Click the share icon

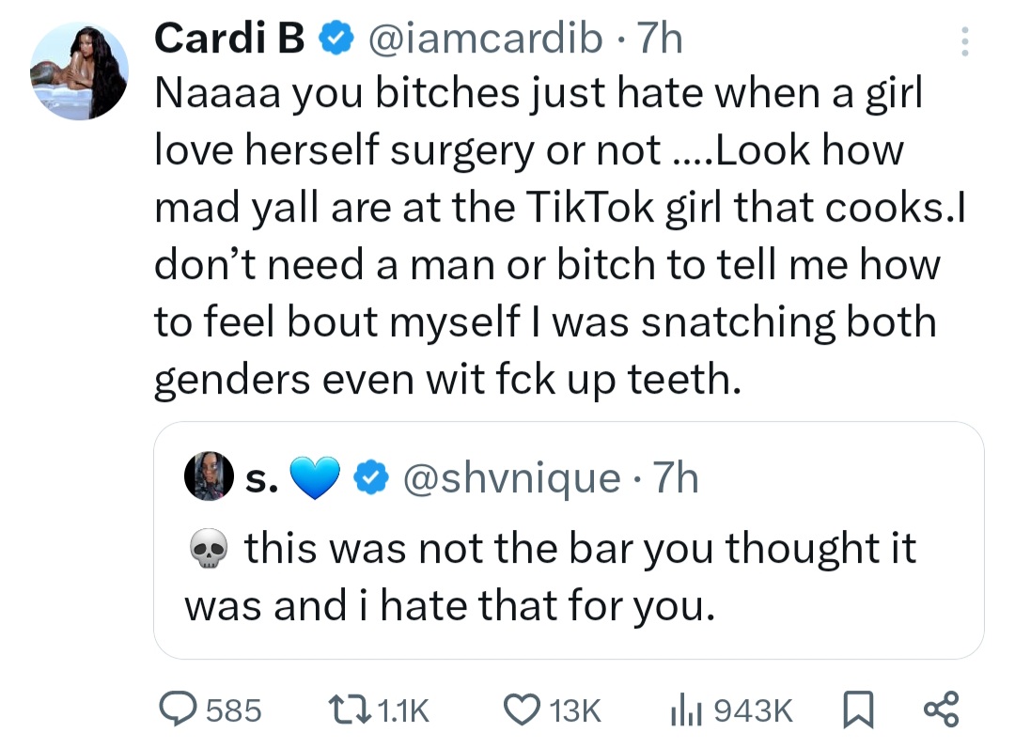940,709
